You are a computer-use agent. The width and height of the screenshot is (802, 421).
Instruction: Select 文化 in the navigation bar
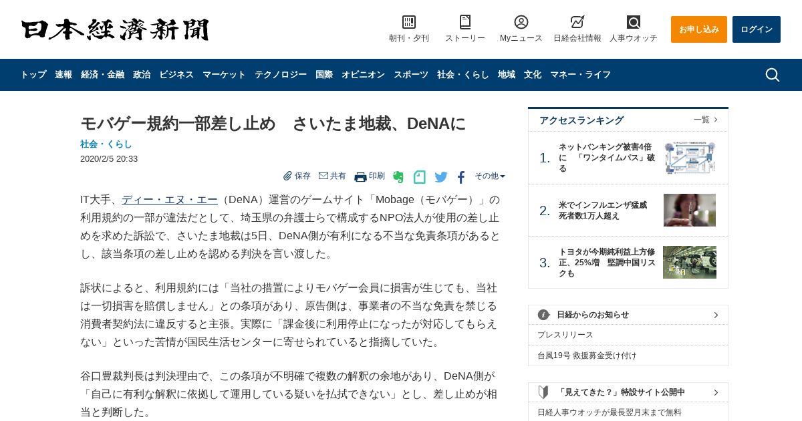(533, 75)
